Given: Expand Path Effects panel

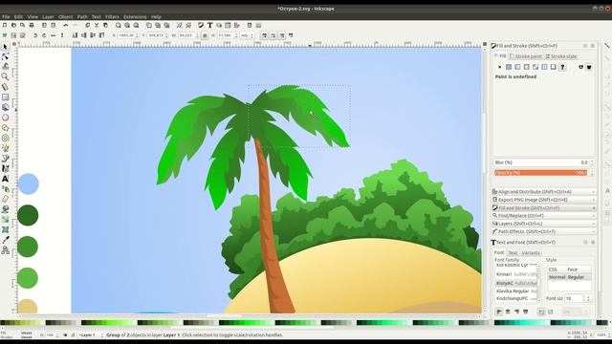Looking at the screenshot, I should (544, 231).
